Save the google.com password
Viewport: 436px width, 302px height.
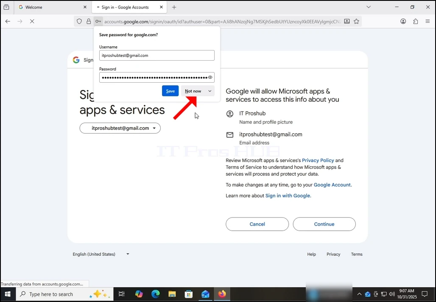tap(170, 91)
